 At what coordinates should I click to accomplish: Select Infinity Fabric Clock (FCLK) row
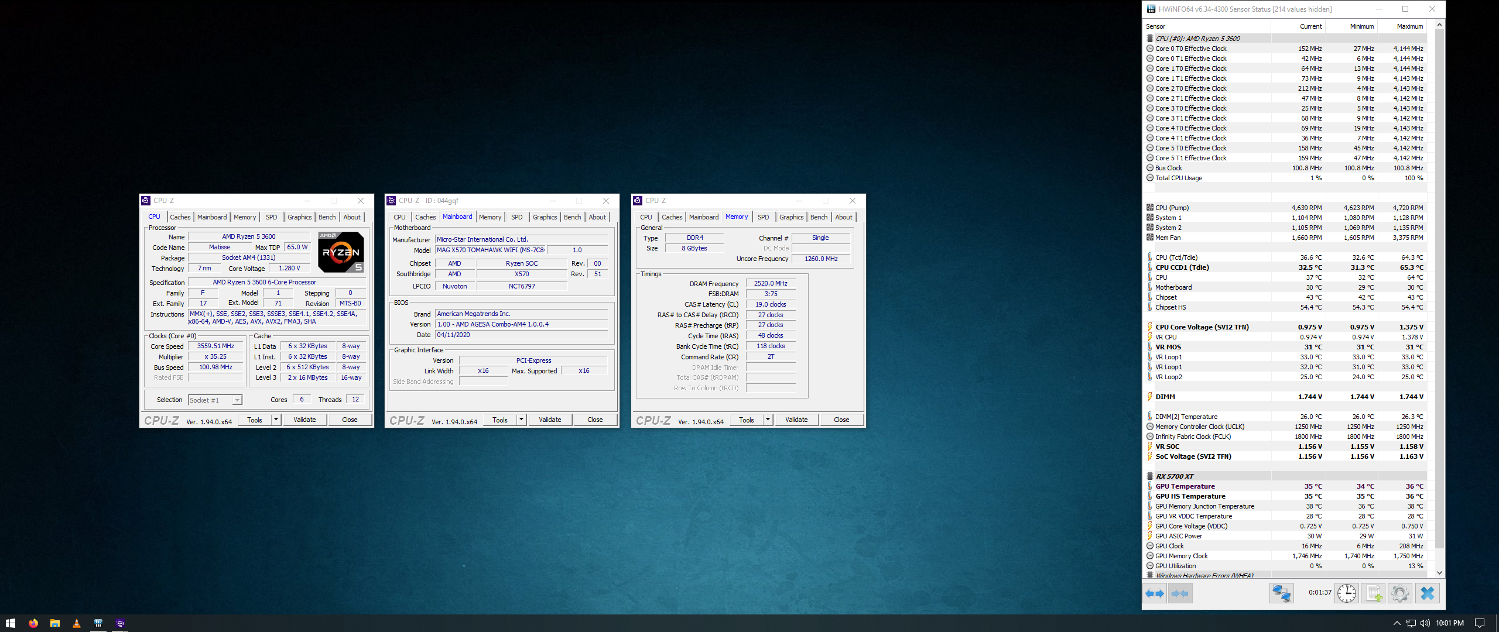point(1285,437)
